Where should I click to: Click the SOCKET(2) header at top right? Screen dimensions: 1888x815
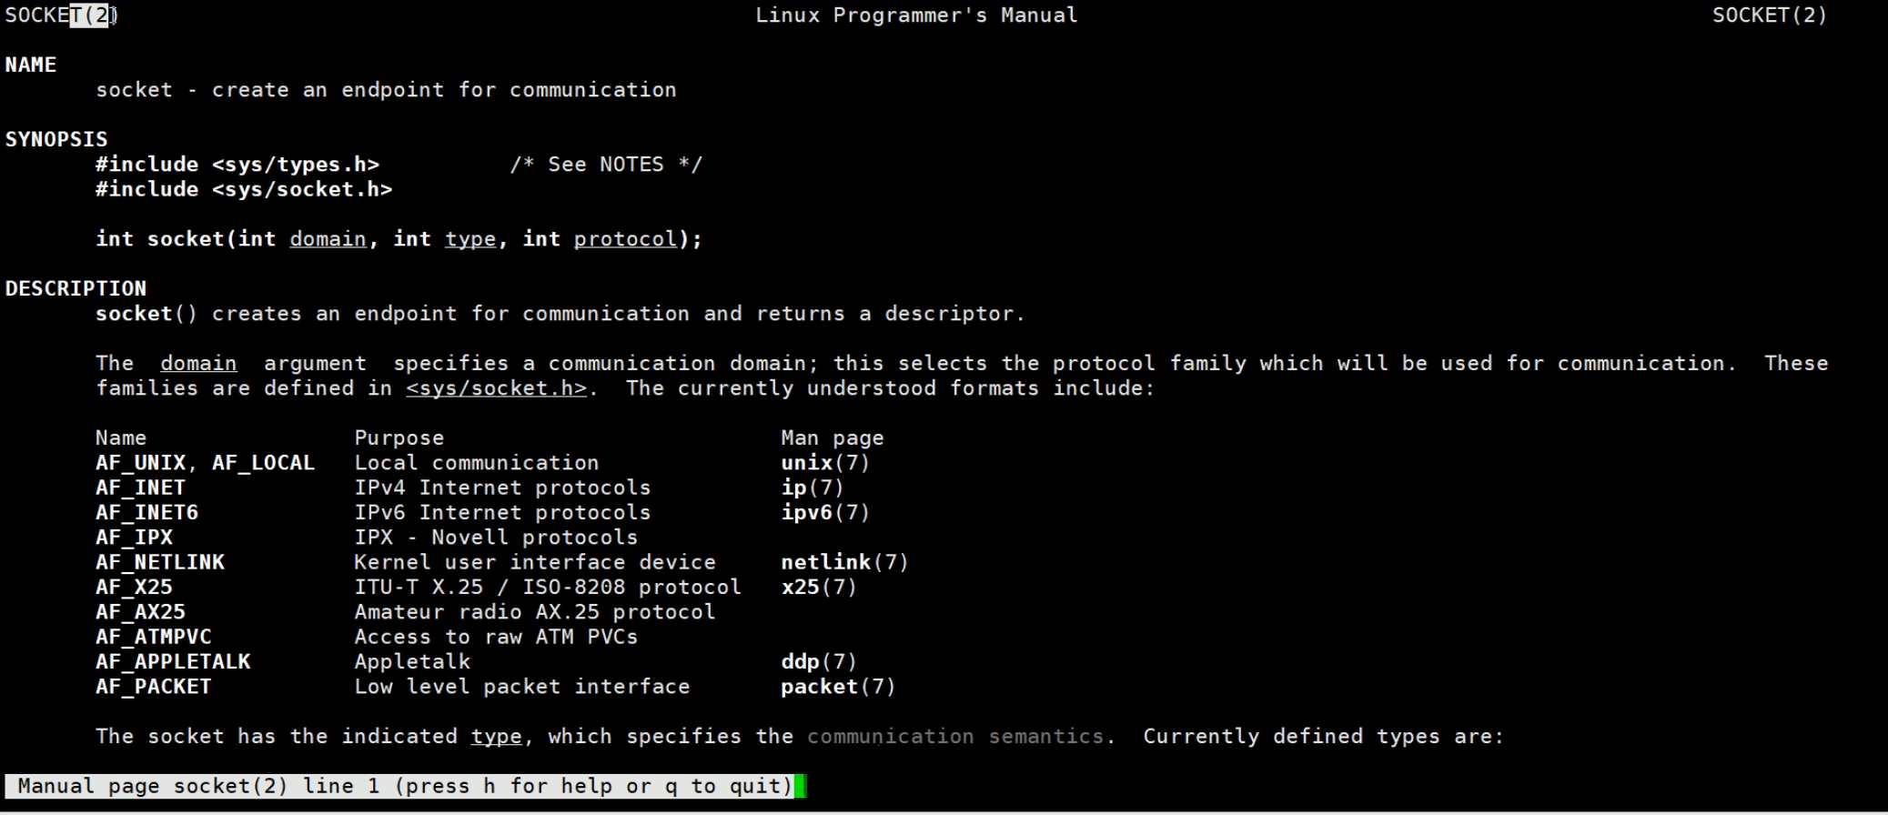tap(1769, 15)
